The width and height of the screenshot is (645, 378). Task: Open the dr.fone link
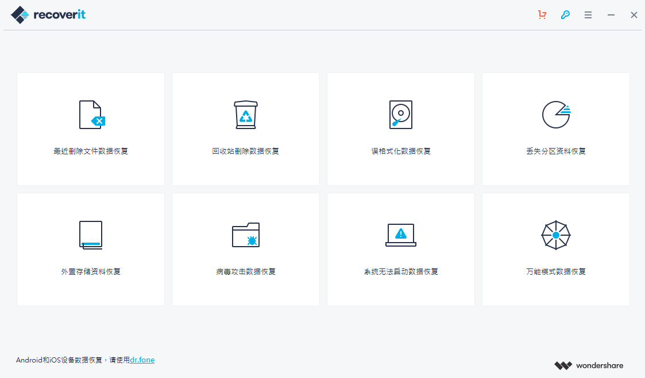click(x=142, y=360)
